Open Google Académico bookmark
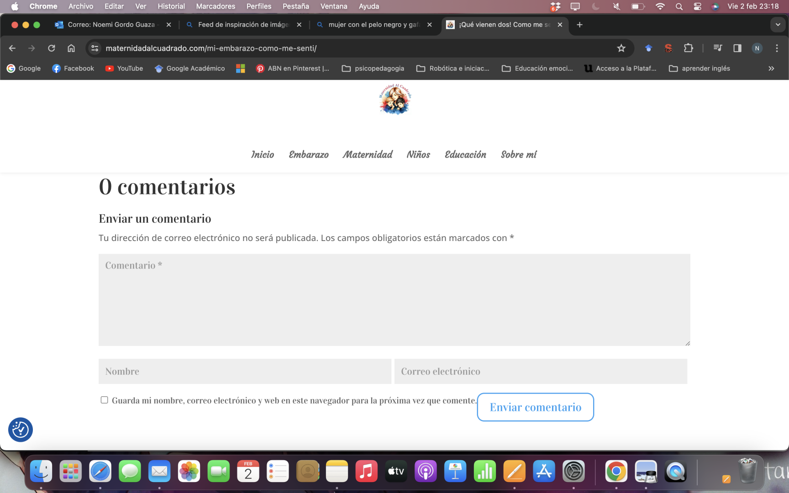This screenshot has width=789, height=493. [x=189, y=68]
